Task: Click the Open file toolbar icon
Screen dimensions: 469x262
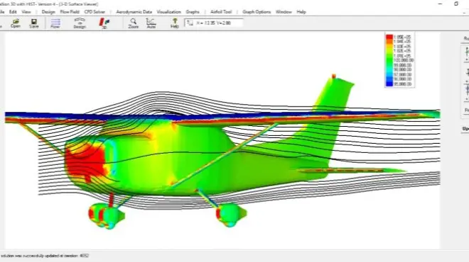Action: click(x=16, y=23)
